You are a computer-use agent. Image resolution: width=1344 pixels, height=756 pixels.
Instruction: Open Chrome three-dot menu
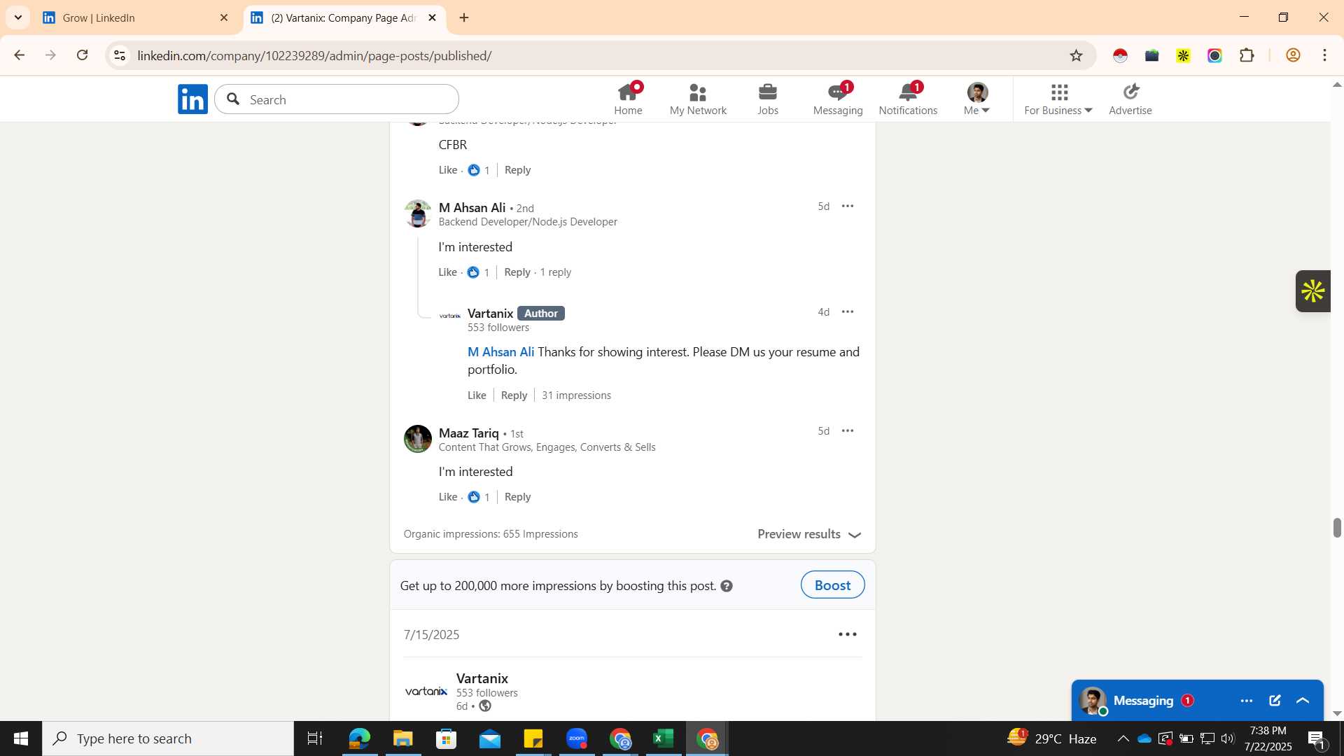[1324, 55]
